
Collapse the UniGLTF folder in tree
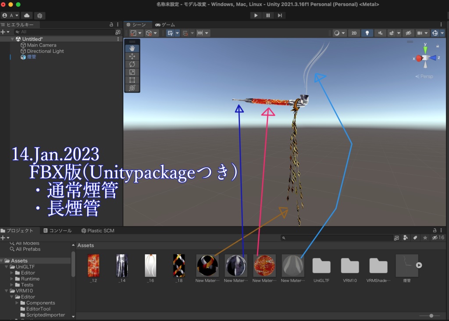pyautogui.click(x=7, y=267)
